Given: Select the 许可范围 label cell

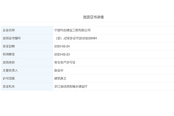Looking at the screenshot, I should [x=27, y=78].
